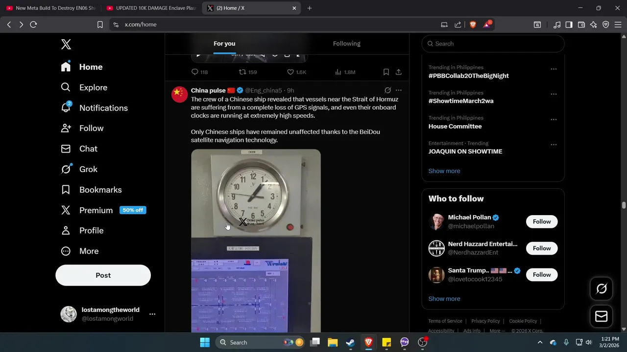The height and width of the screenshot is (352, 627).
Task: Open Explore page
Action: [84, 88]
